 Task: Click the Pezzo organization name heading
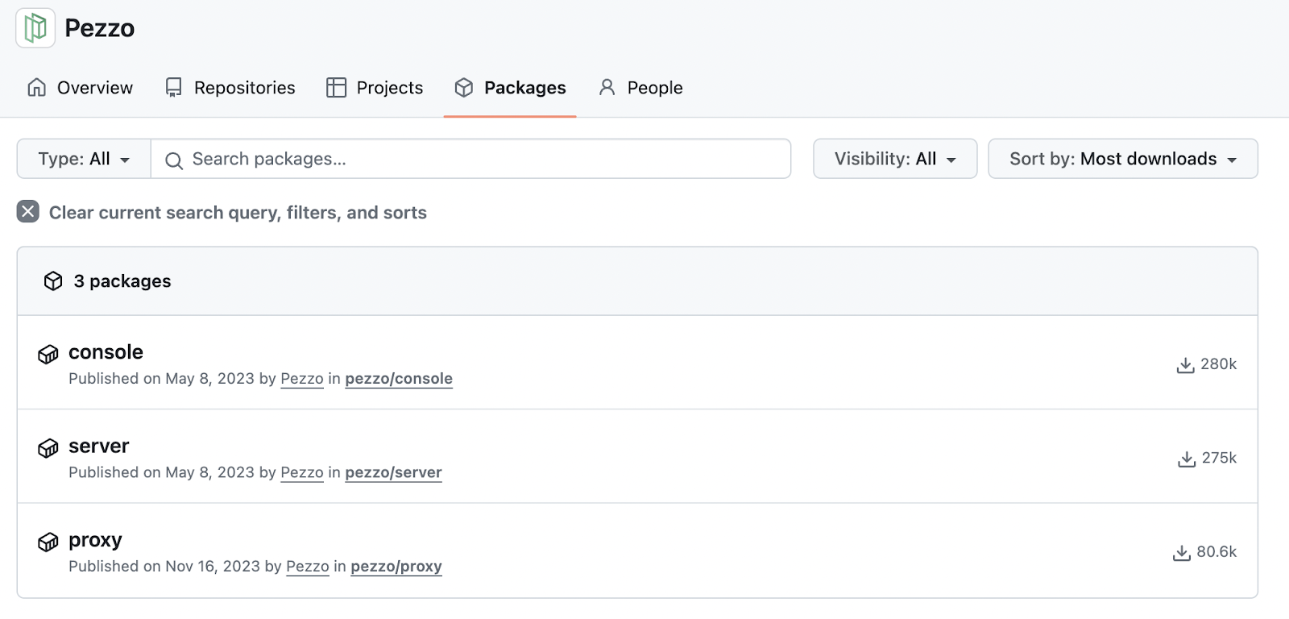tap(99, 28)
